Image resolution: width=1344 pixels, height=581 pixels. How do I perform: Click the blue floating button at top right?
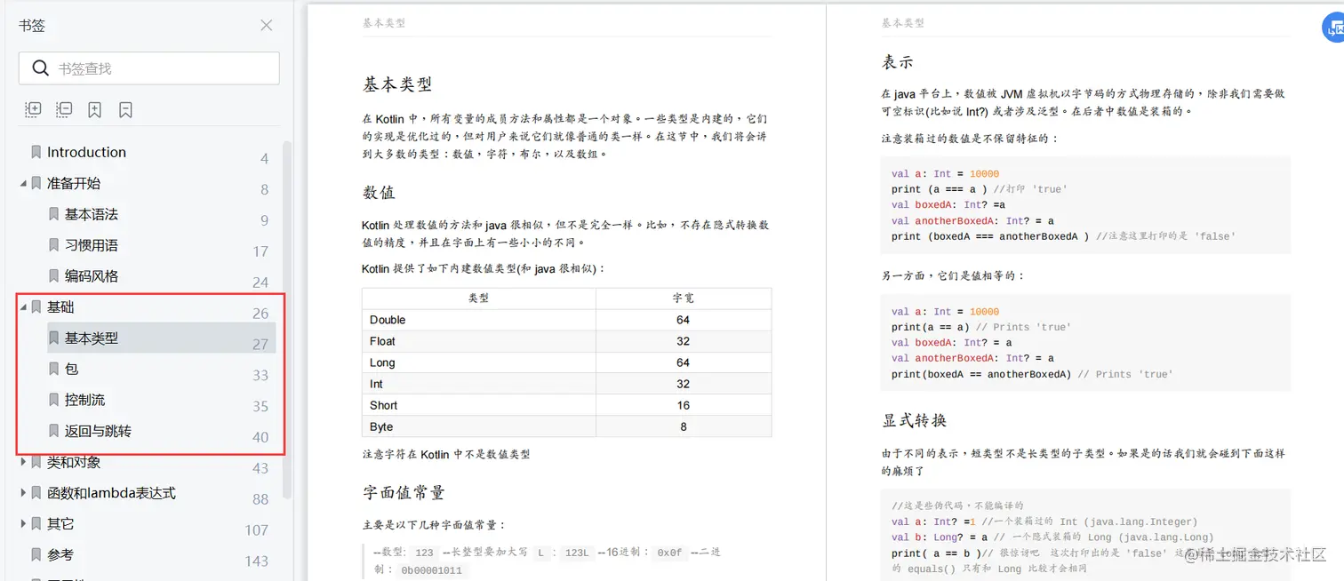point(1333,28)
